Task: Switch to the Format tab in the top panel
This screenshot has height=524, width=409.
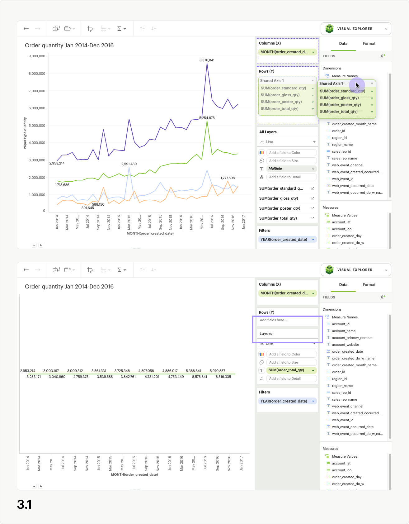Action: [x=369, y=44]
